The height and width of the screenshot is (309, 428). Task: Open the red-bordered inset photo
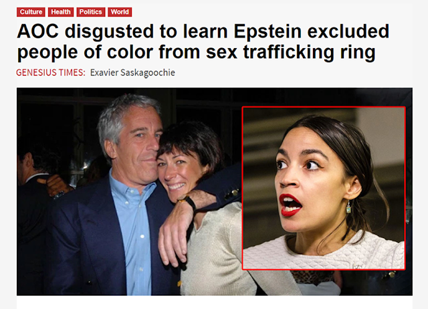(x=324, y=188)
